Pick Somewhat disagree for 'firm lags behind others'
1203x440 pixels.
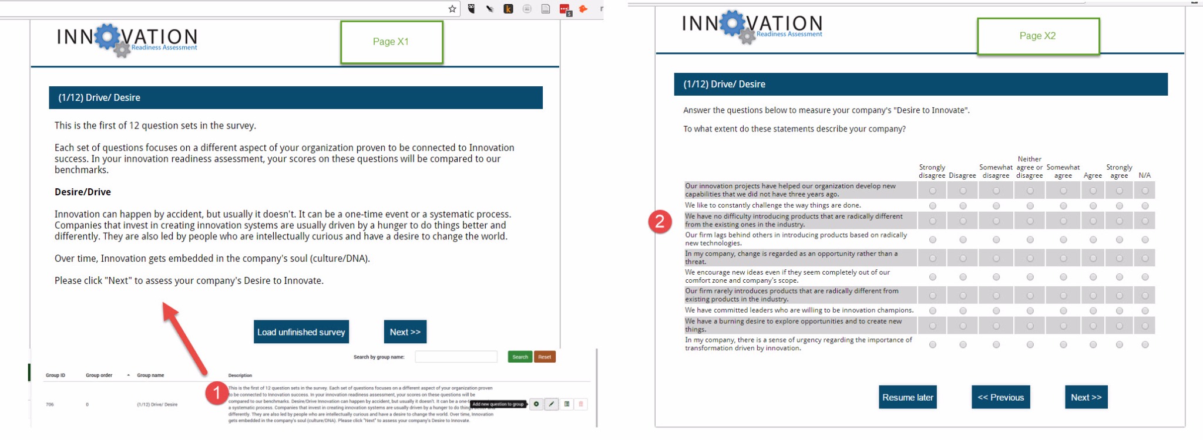tap(996, 239)
